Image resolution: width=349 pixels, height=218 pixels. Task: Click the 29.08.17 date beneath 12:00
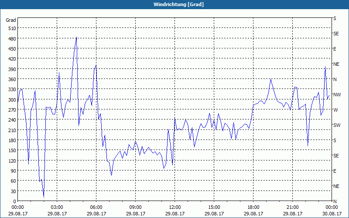point(175,214)
